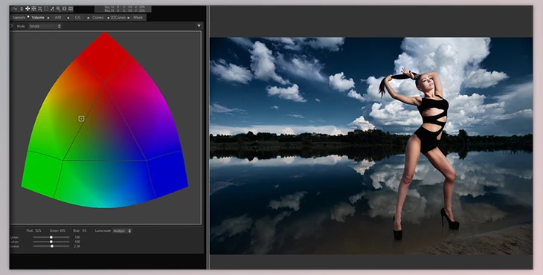Click the horizontal bars toolbar icon

(71, 9)
